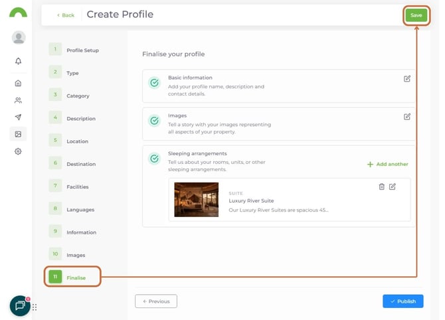Click the Basic information completed checkmark
445x320 pixels.
click(x=155, y=83)
